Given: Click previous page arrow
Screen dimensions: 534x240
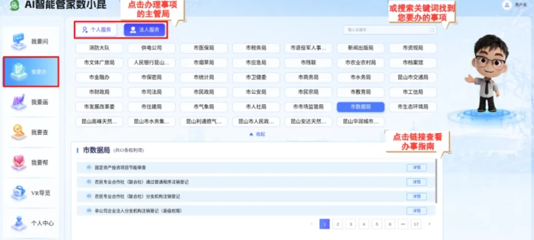Looking at the screenshot, I should point(312,224).
